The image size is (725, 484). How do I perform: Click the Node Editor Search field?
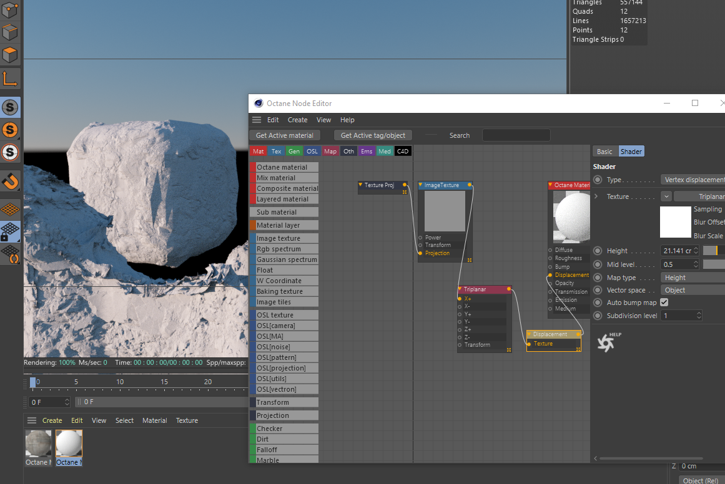tap(516, 135)
